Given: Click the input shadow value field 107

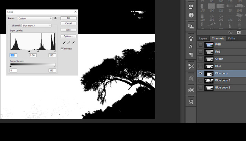Looking at the screenshot, I should (x=13, y=55).
